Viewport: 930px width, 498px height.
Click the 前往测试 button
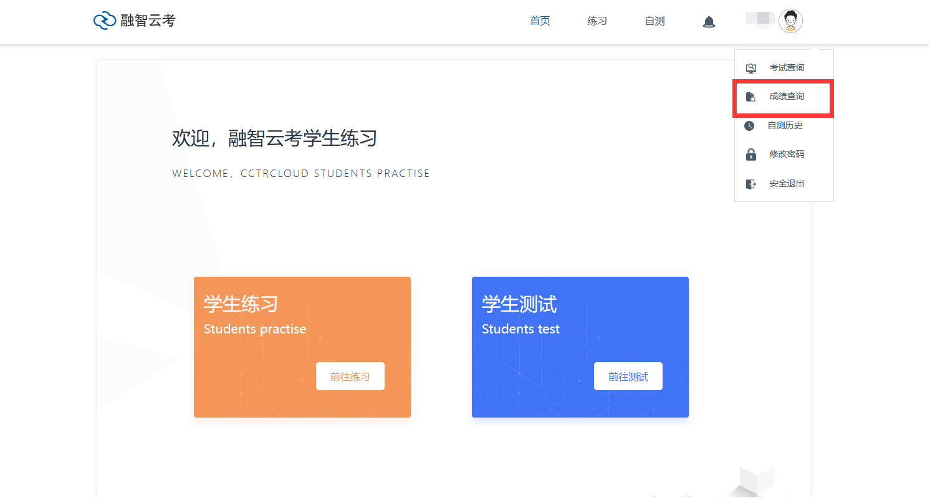pyautogui.click(x=628, y=376)
